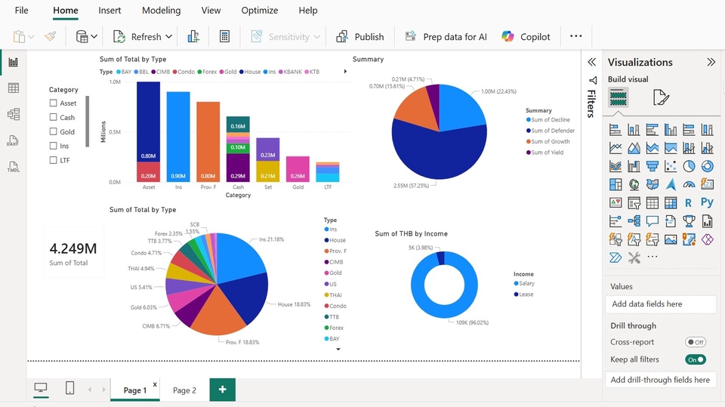This screenshot has height=407, width=725.
Task: Enable the Cross-report toggle
Action: coord(696,342)
